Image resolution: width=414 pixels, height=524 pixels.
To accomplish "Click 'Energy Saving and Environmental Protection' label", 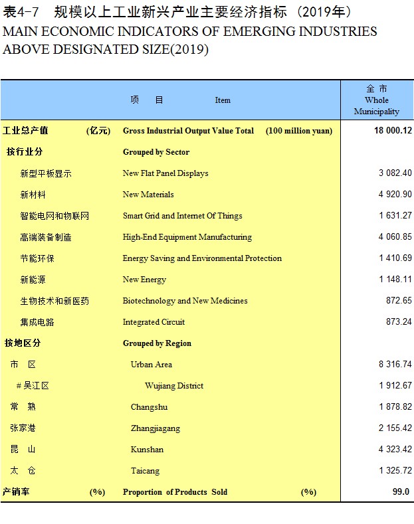I will pyautogui.click(x=202, y=258).
